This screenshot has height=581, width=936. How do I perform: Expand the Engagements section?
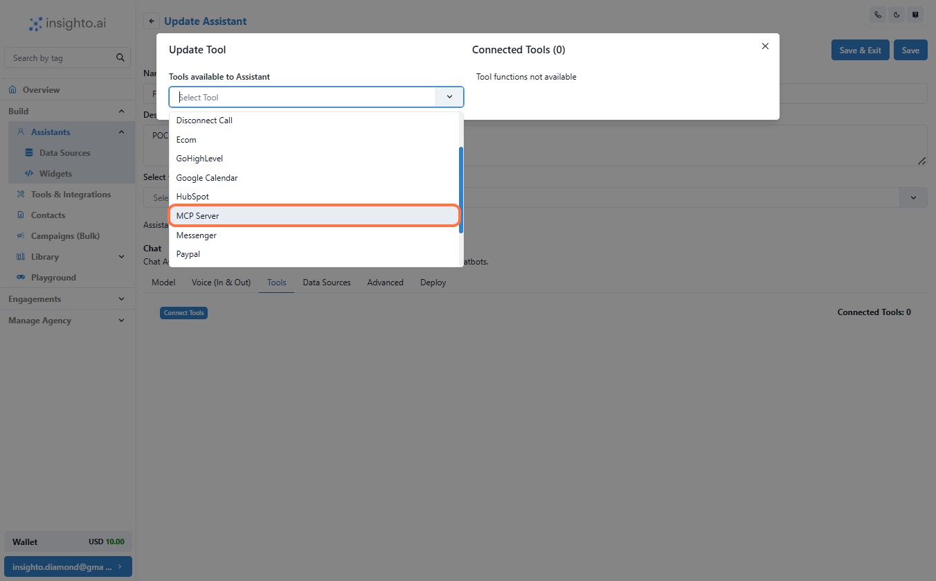pyautogui.click(x=67, y=299)
